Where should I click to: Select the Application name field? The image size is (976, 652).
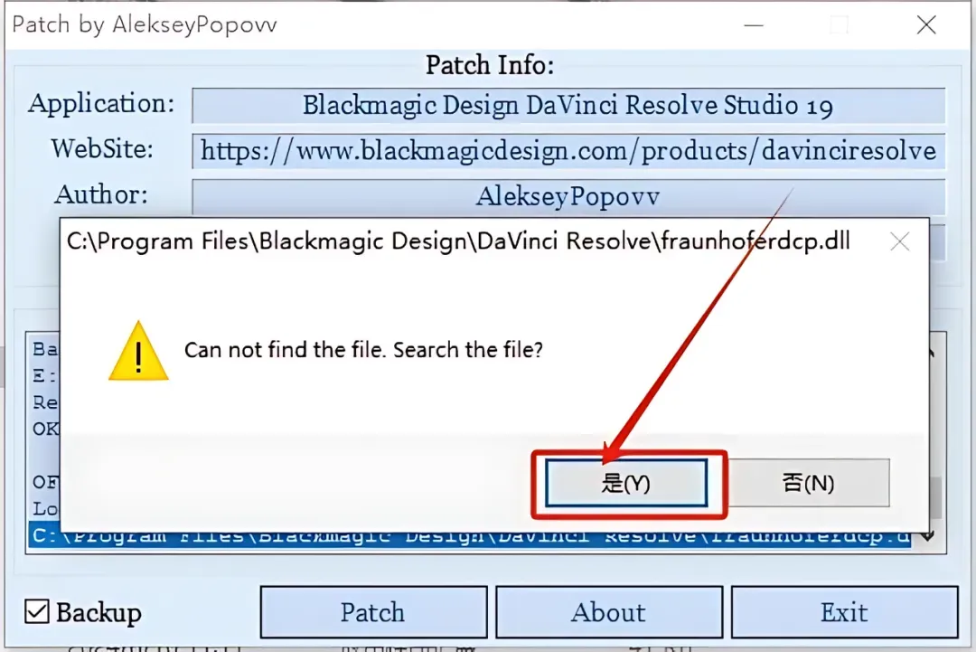coord(568,106)
